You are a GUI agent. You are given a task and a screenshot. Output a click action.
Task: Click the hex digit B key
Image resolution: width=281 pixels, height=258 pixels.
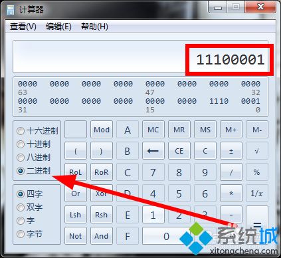[128, 151]
